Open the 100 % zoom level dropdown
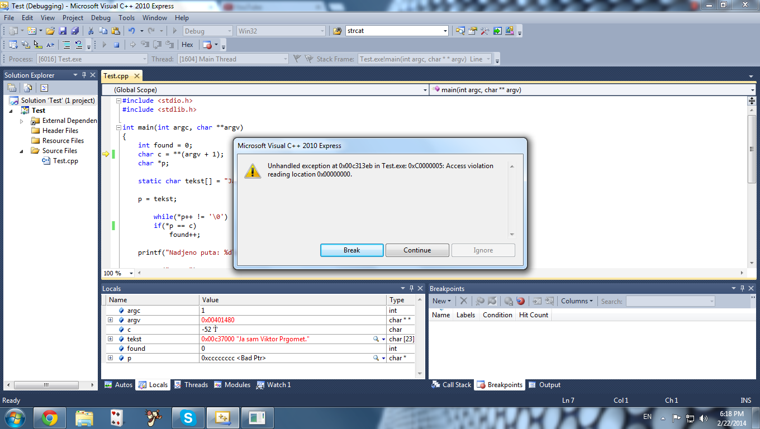This screenshot has width=760, height=429. tap(131, 273)
